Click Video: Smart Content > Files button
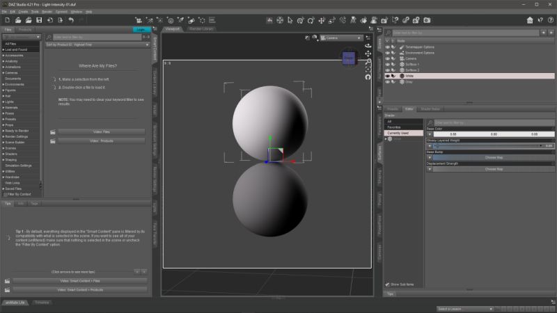 (x=80, y=281)
